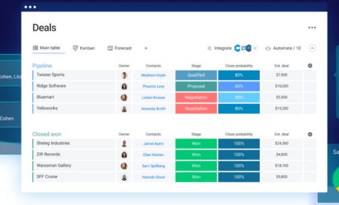Click the first blue integration app icon
Viewport: 339px width, 205px height.
point(237,48)
